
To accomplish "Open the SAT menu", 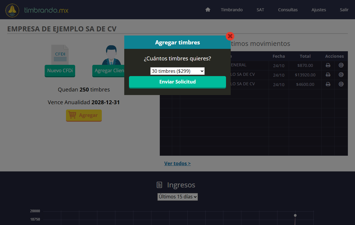I will point(260,10).
